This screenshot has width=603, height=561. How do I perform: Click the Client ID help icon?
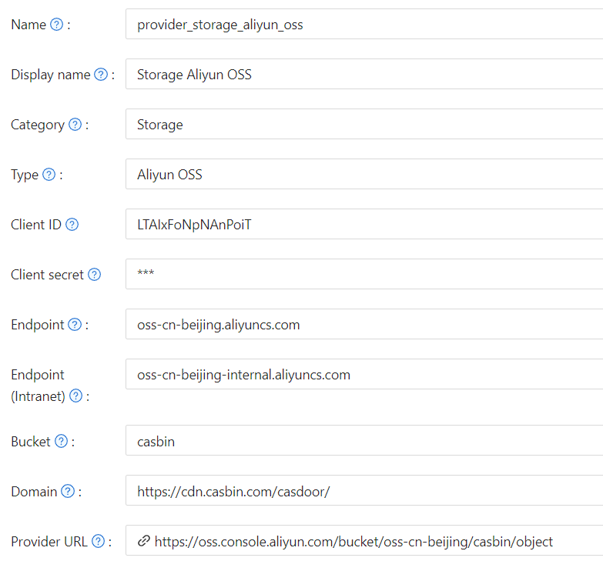72,225
